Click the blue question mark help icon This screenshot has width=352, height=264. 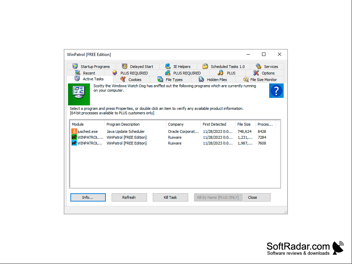coord(276,91)
